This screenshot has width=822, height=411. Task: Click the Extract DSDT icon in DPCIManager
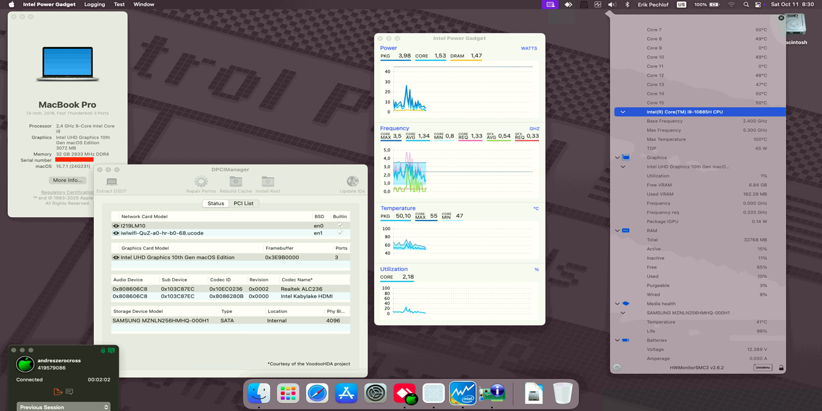111,183
